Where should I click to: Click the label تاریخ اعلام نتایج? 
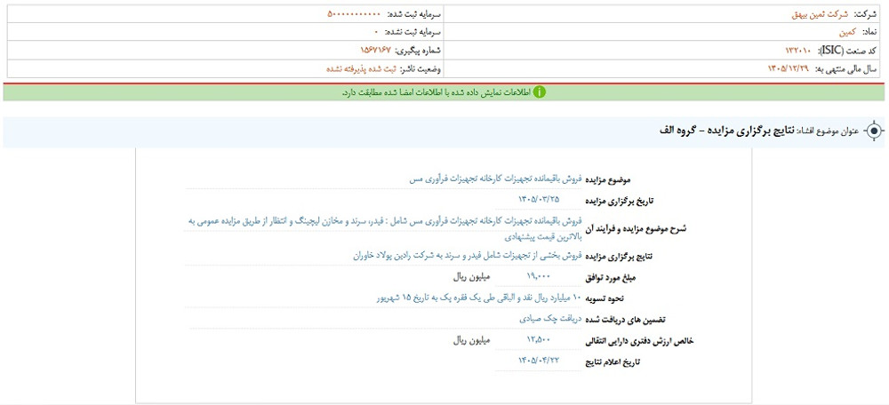point(613,362)
